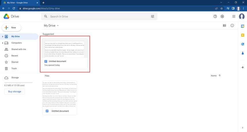Open Google Keep side panel
This screenshot has height=132, width=247.
(243, 35)
